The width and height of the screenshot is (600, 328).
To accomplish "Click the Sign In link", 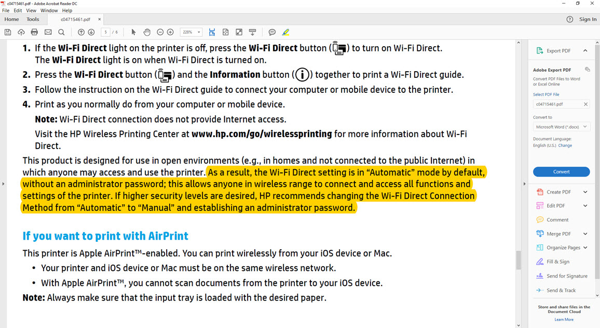I will click(588, 19).
